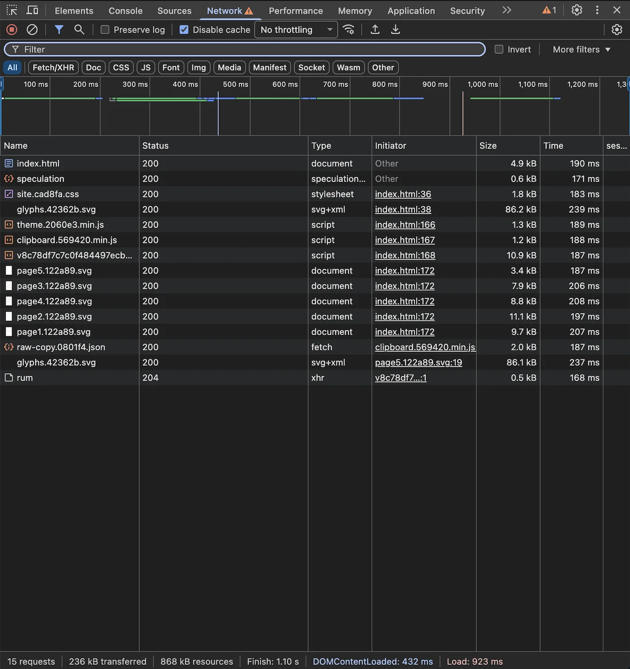This screenshot has height=669, width=630.
Task: Click the index.html document icon
Action: pyautogui.click(x=9, y=163)
